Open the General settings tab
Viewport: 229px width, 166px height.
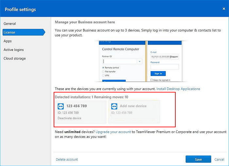coord(10,24)
